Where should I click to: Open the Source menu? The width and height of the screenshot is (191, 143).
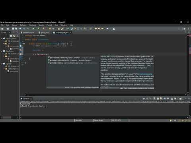click(x=15, y=25)
